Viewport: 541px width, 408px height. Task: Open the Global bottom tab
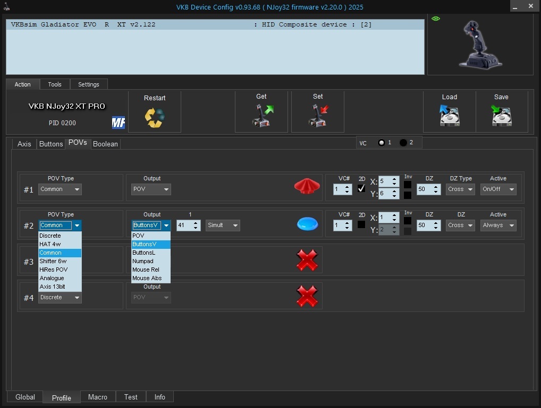point(25,397)
